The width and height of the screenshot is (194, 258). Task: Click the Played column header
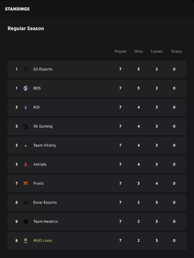(120, 51)
